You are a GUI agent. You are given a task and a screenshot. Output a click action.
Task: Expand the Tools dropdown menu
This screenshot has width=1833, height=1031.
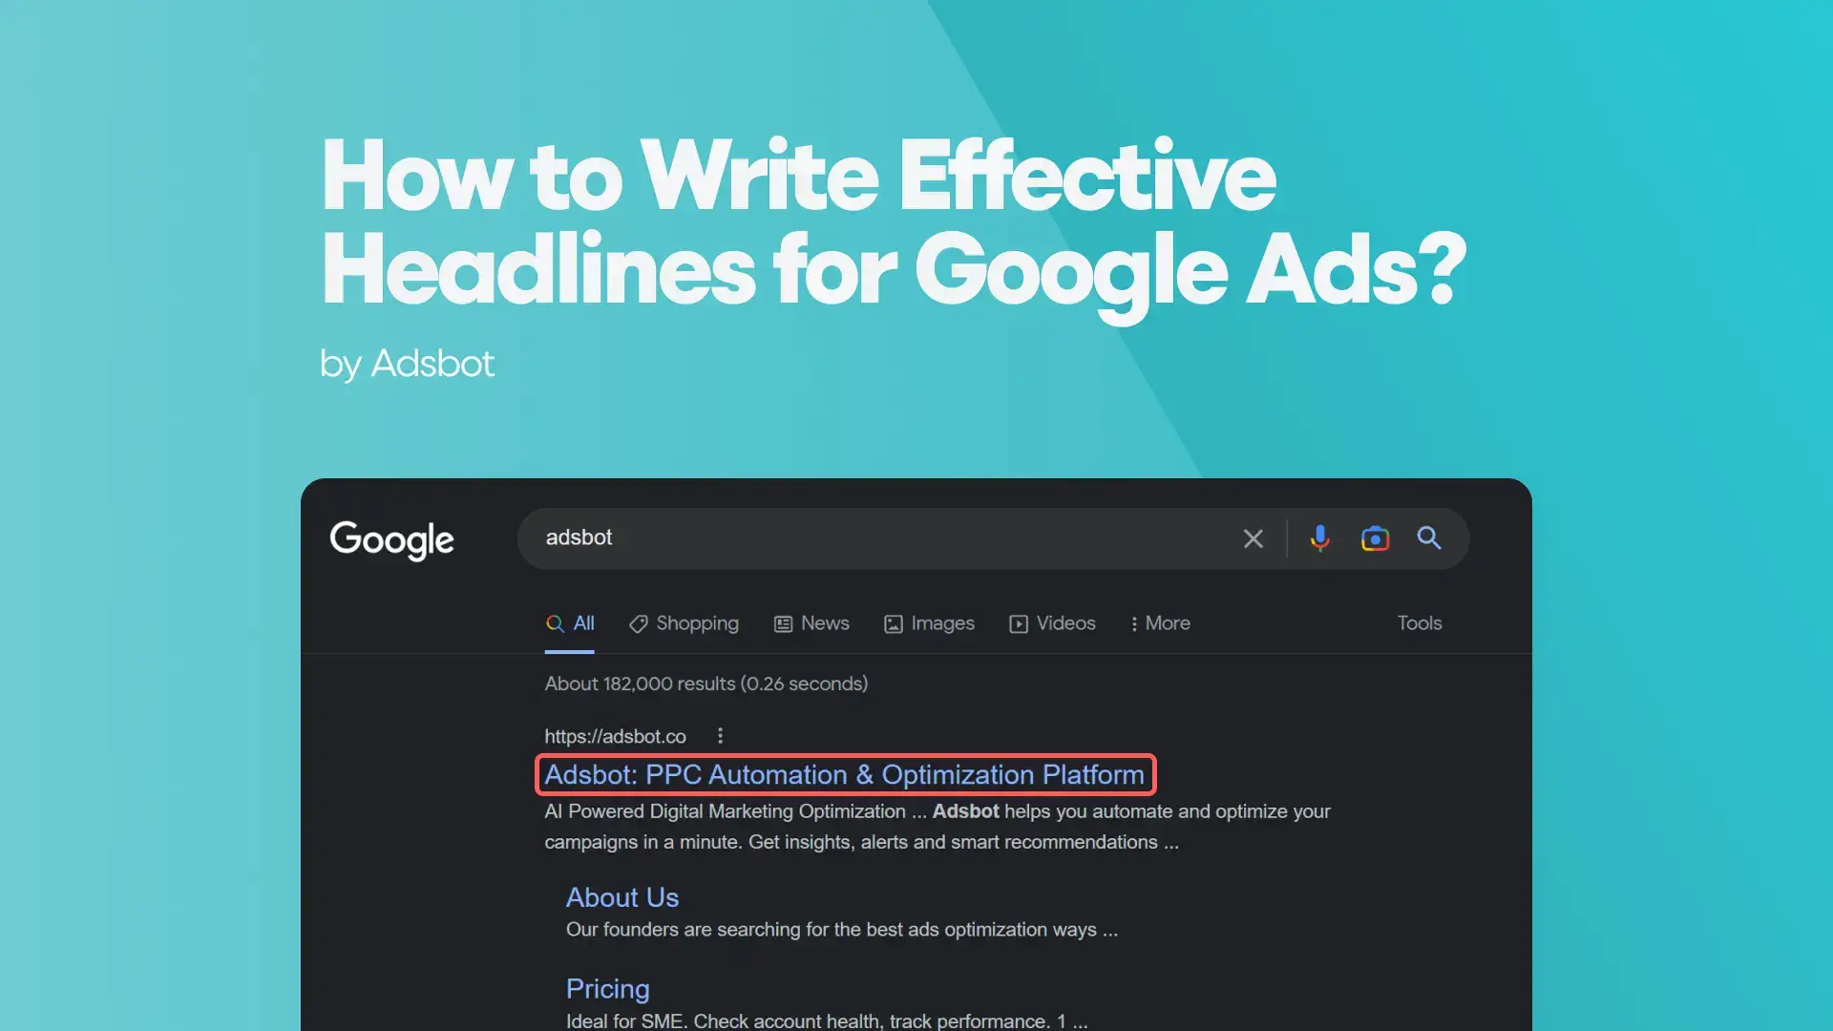pos(1419,623)
